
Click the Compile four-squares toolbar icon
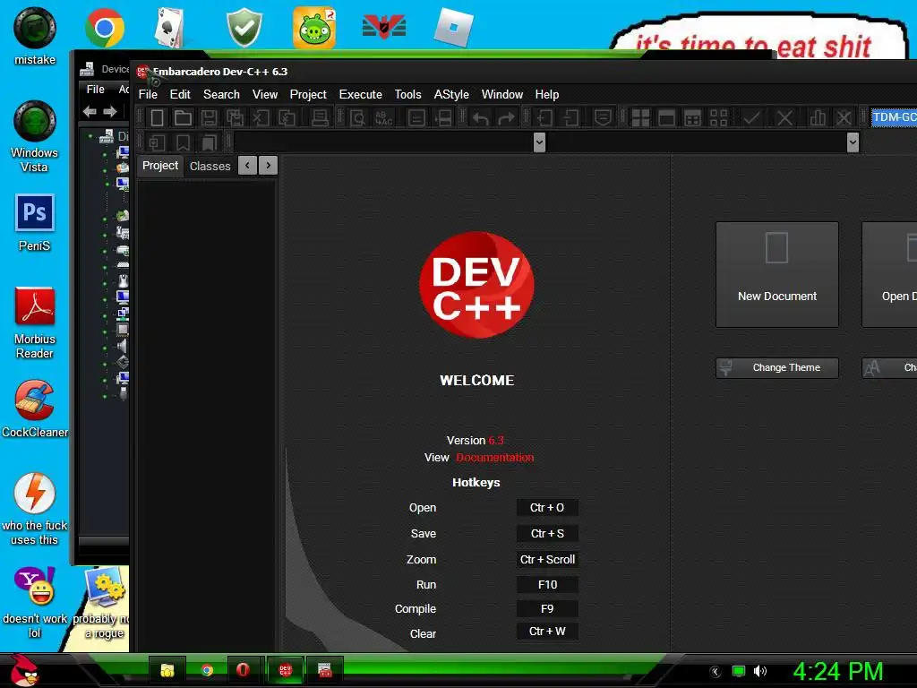[x=640, y=117]
